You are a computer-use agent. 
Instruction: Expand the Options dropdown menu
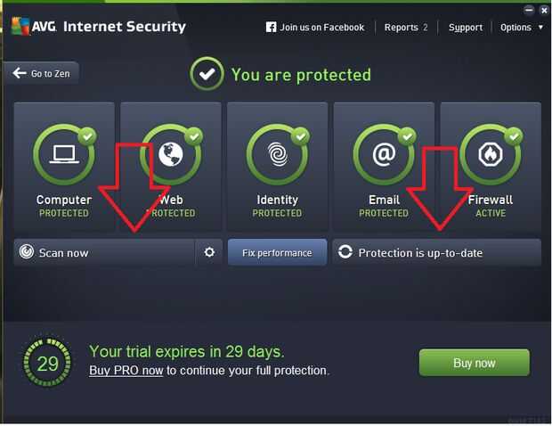521,28
